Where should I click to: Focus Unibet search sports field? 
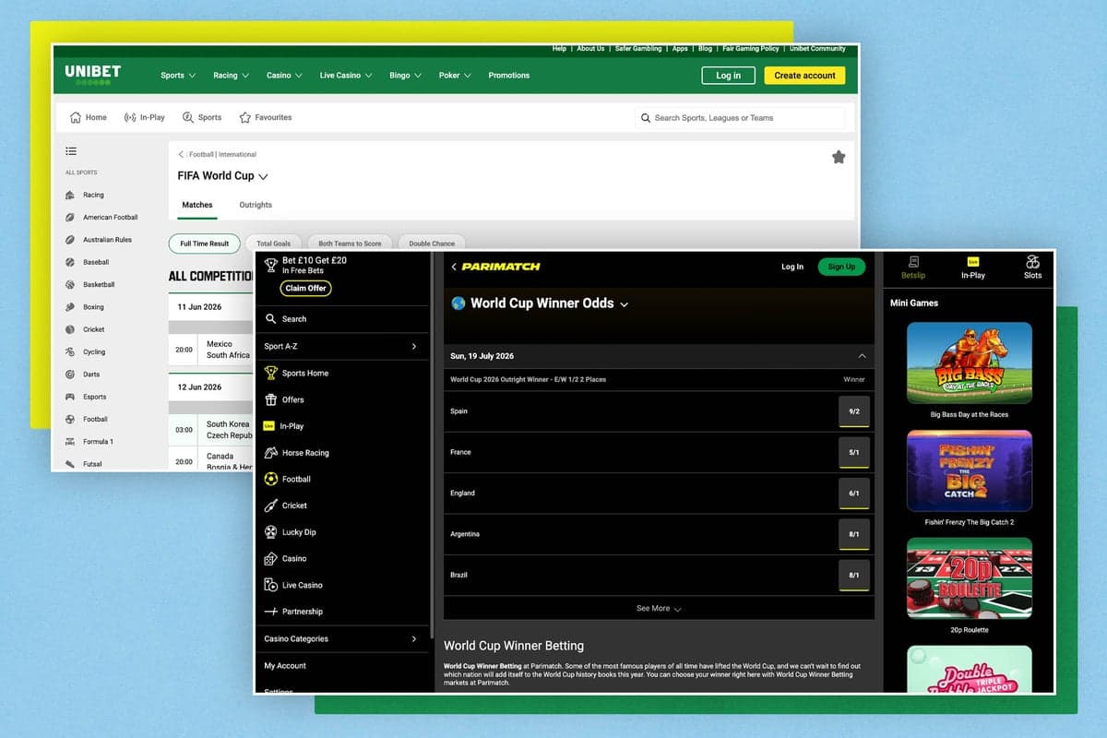740,118
